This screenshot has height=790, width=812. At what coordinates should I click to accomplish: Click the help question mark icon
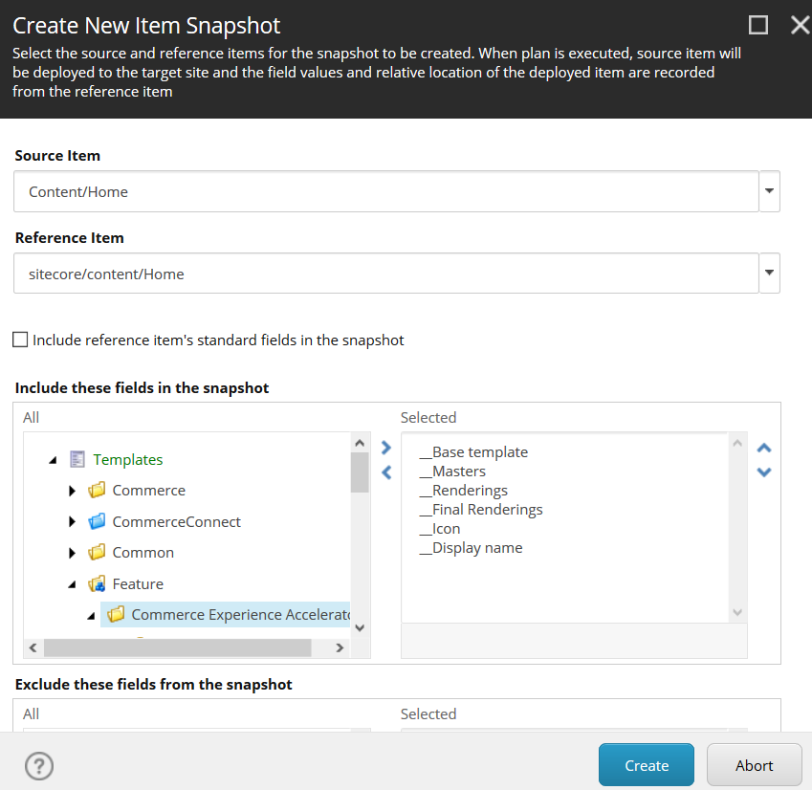pyautogui.click(x=39, y=765)
